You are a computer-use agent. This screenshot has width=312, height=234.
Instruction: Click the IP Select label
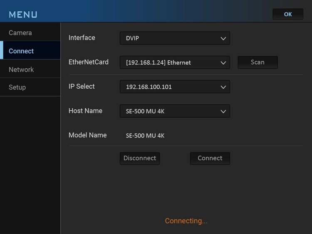point(82,86)
